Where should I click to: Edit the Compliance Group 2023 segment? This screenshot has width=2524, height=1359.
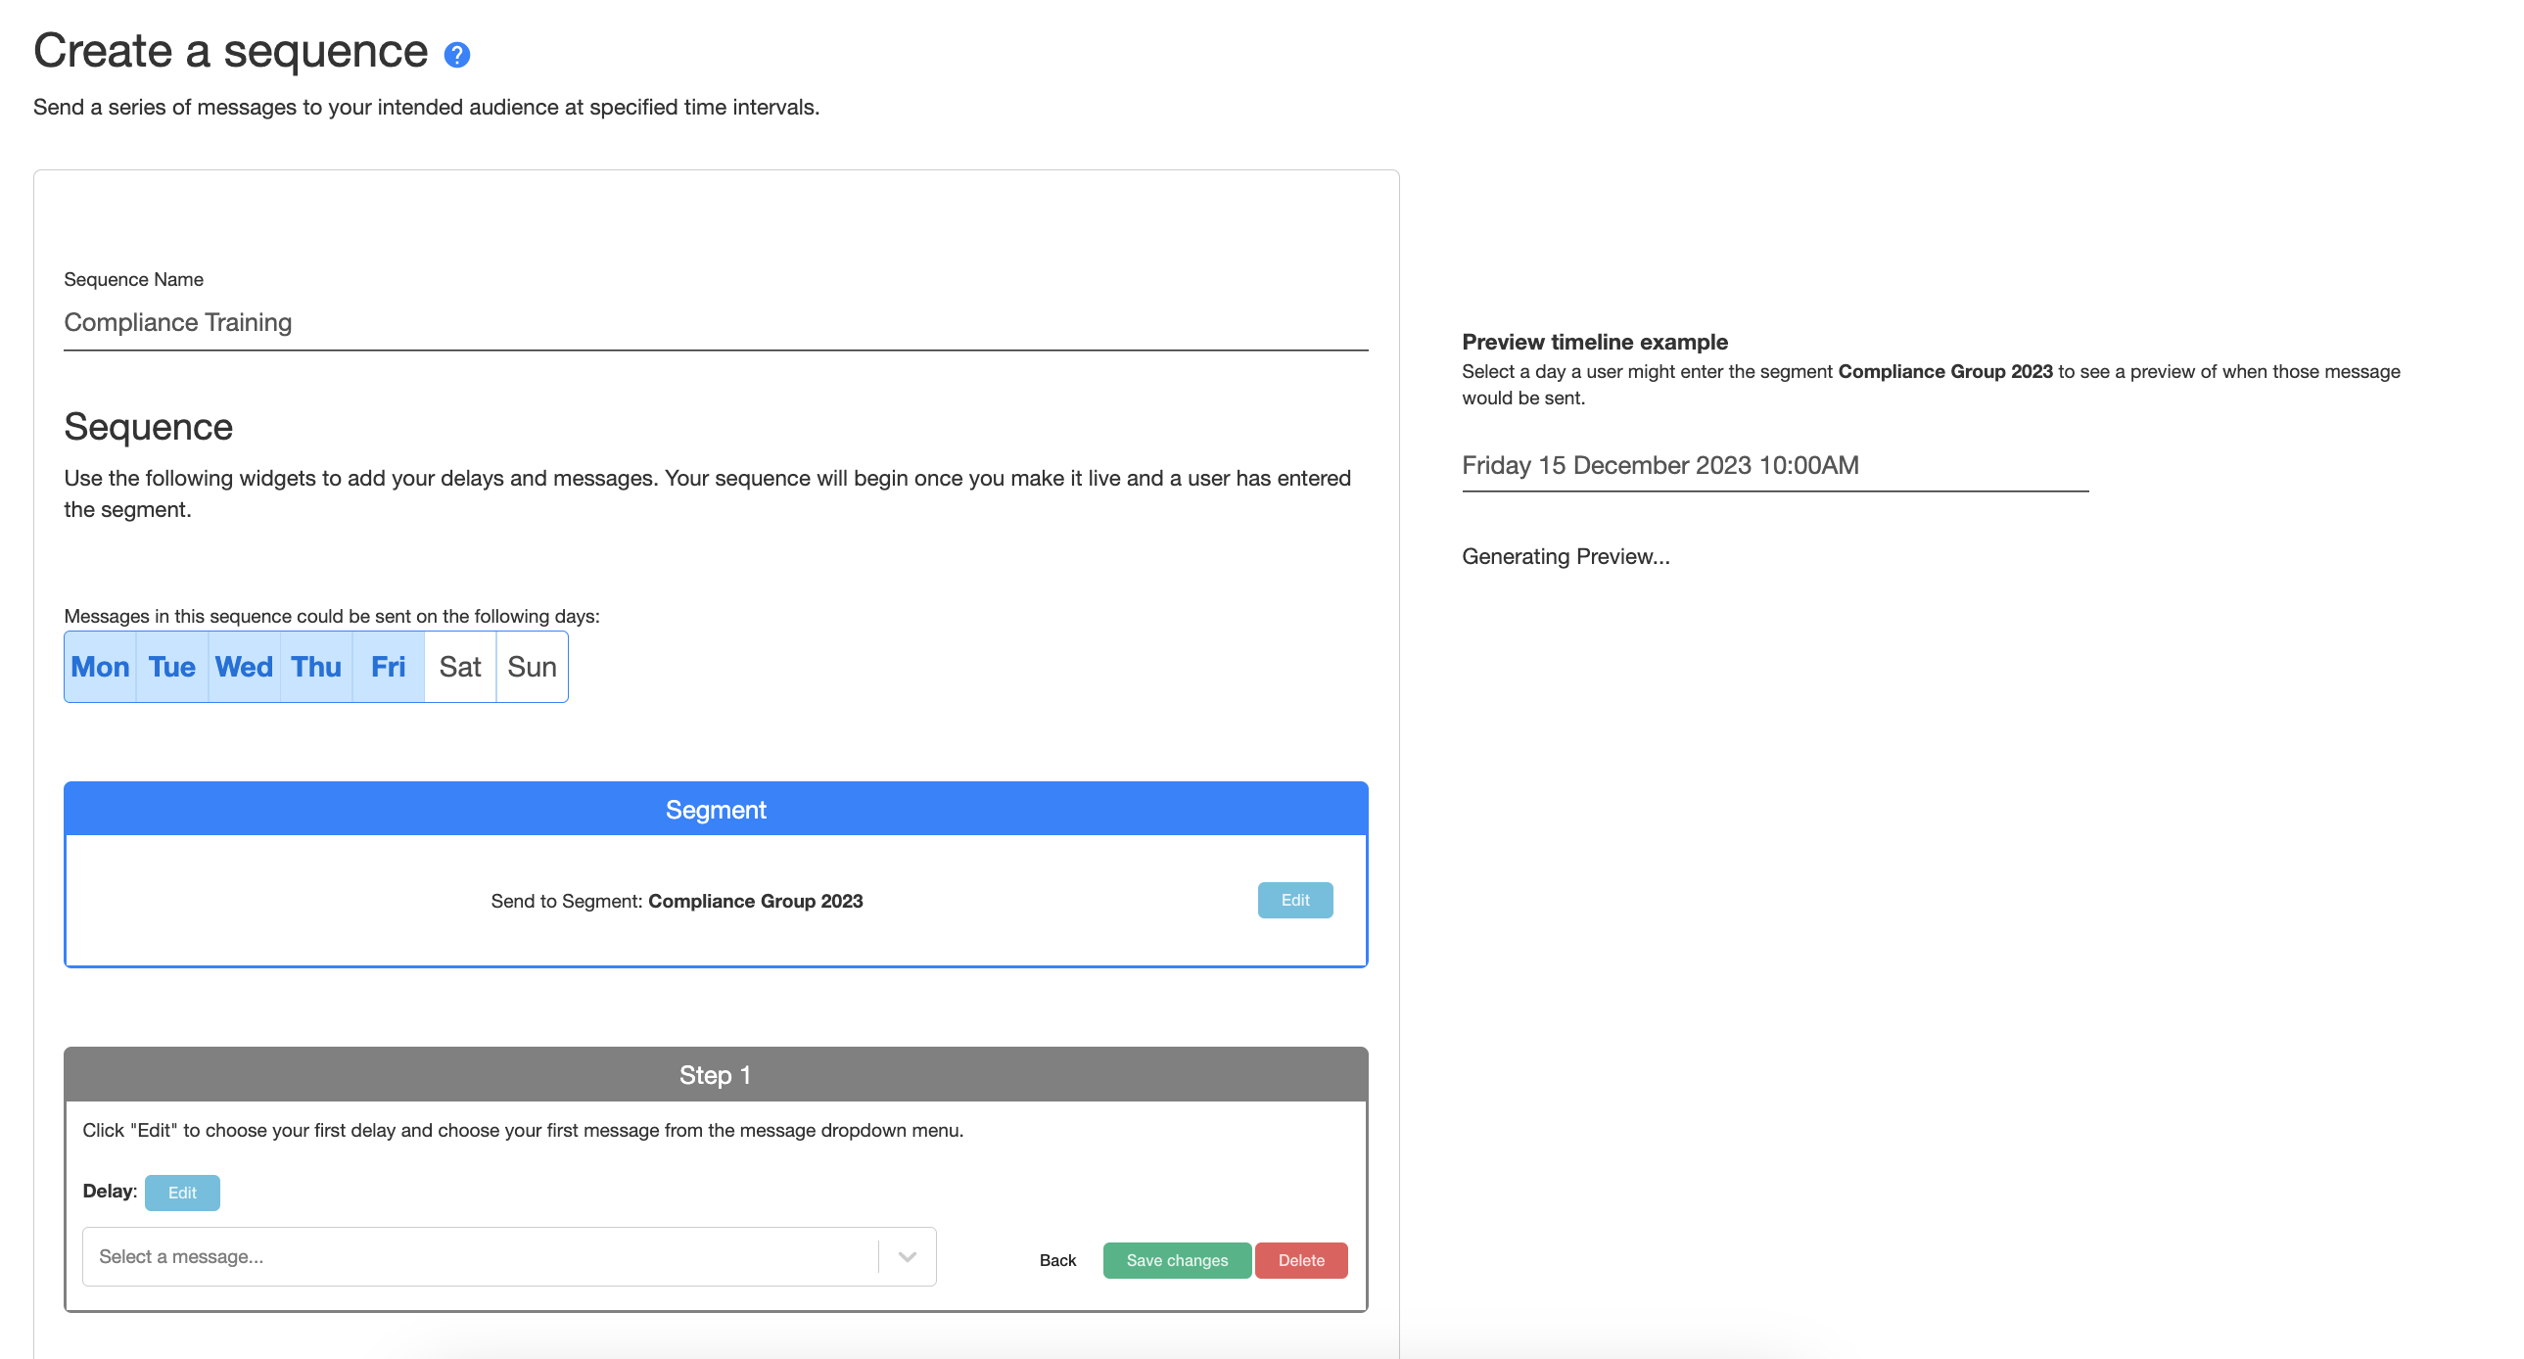click(x=1294, y=900)
